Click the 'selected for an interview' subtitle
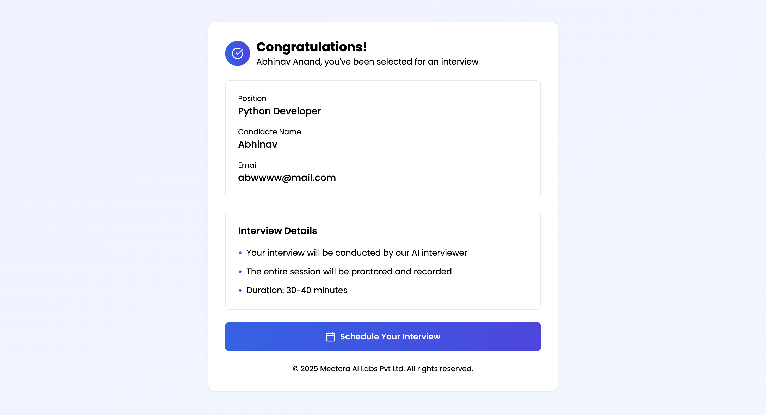 (x=367, y=62)
